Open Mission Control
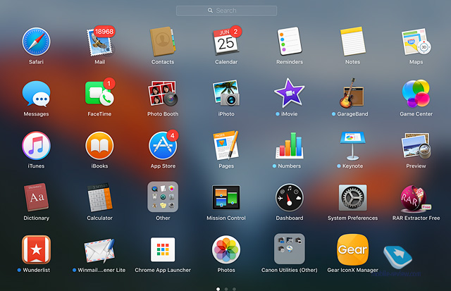This screenshot has height=291, width=451. 226,197
